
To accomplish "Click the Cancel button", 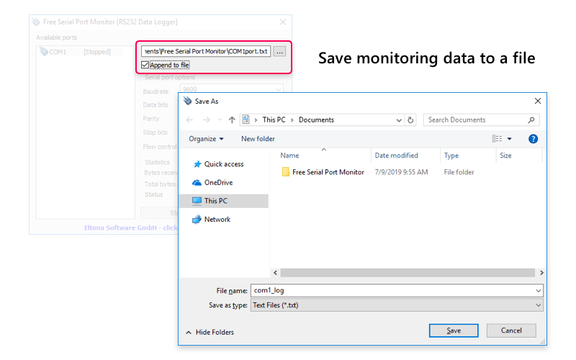I will pos(511,330).
